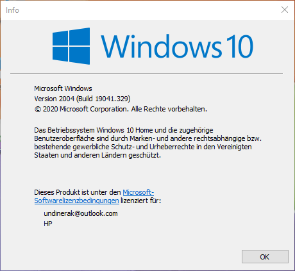Click the Staaten und anderen Ländern geschützt line

coord(97,155)
